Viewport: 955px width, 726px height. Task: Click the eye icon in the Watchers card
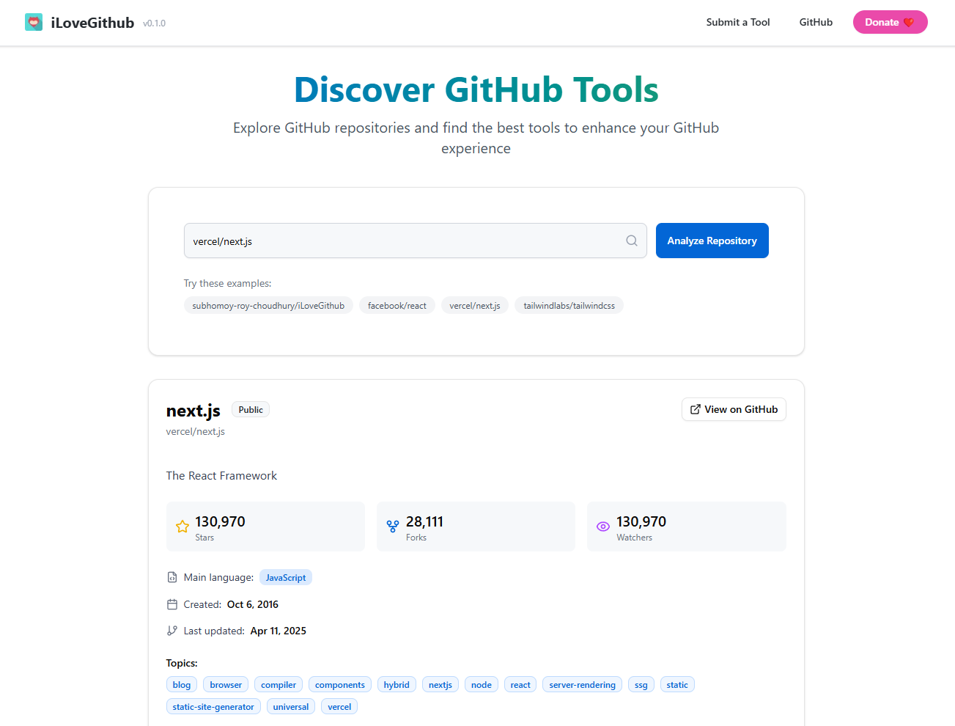603,526
